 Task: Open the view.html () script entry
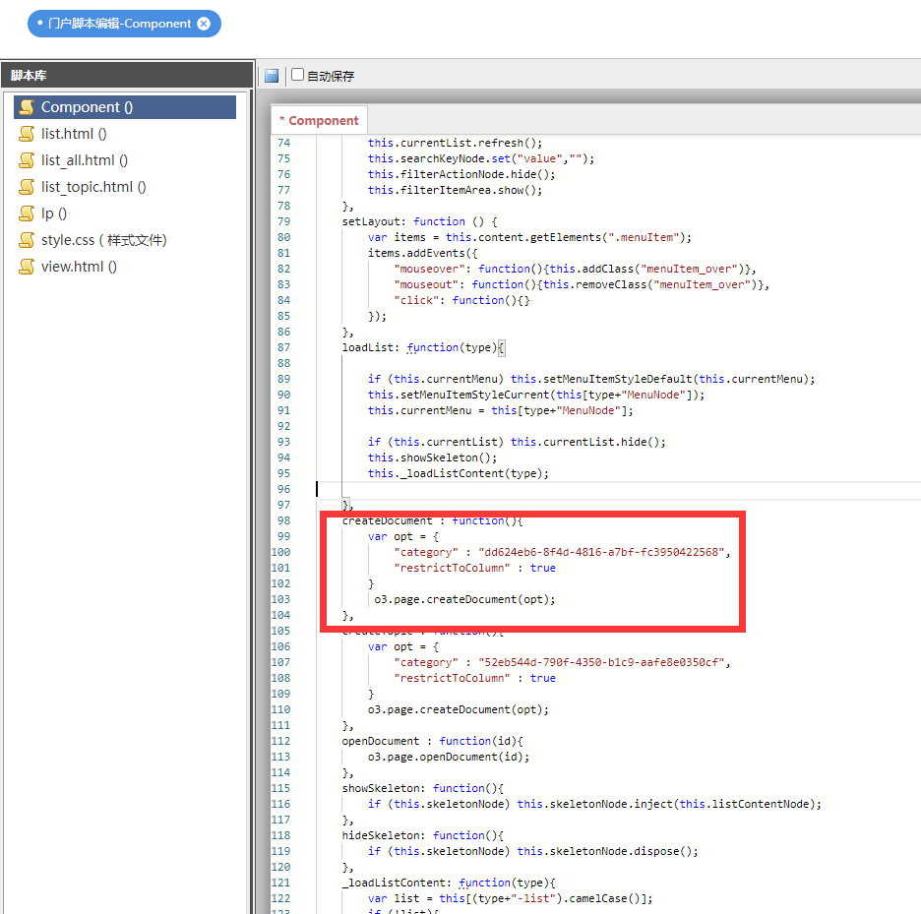point(79,267)
